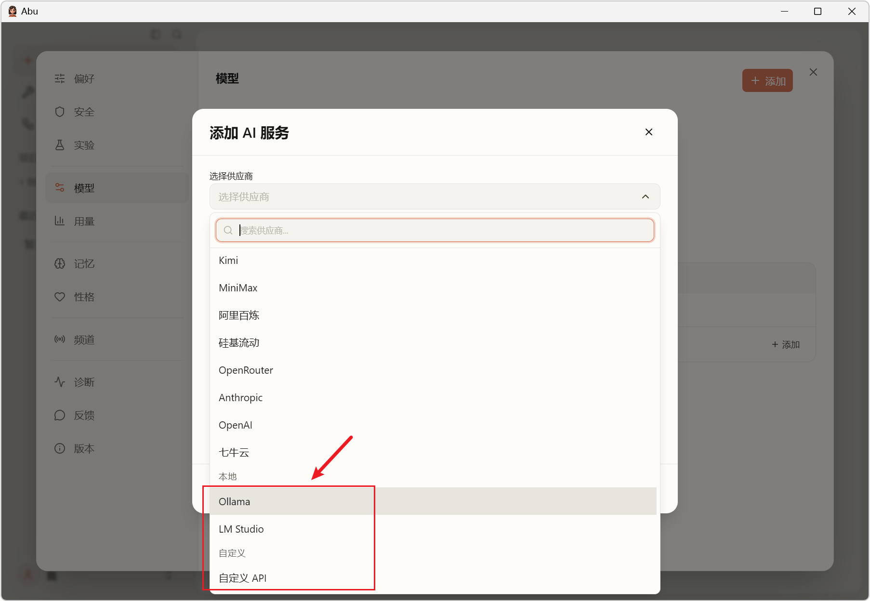Open the 安全 shield icon section

60,112
